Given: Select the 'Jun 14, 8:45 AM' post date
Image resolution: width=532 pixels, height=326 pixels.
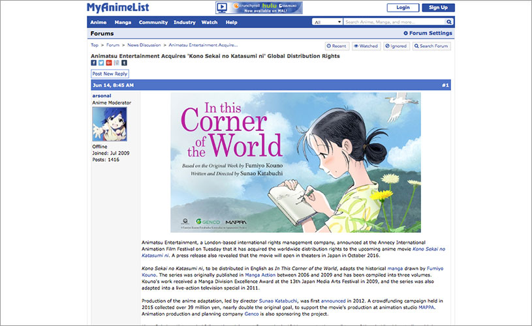Looking at the screenshot, I should click(114, 85).
